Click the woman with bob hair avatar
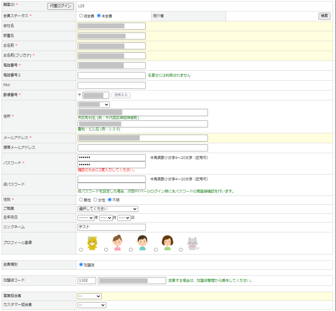Image resolution: width=336 pixels, height=311 pixels. pyautogui.click(x=167, y=243)
